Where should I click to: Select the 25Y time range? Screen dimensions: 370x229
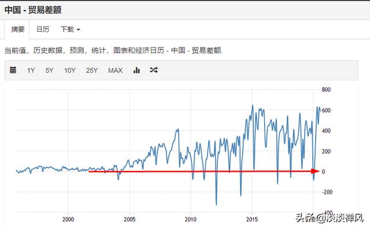(x=92, y=71)
